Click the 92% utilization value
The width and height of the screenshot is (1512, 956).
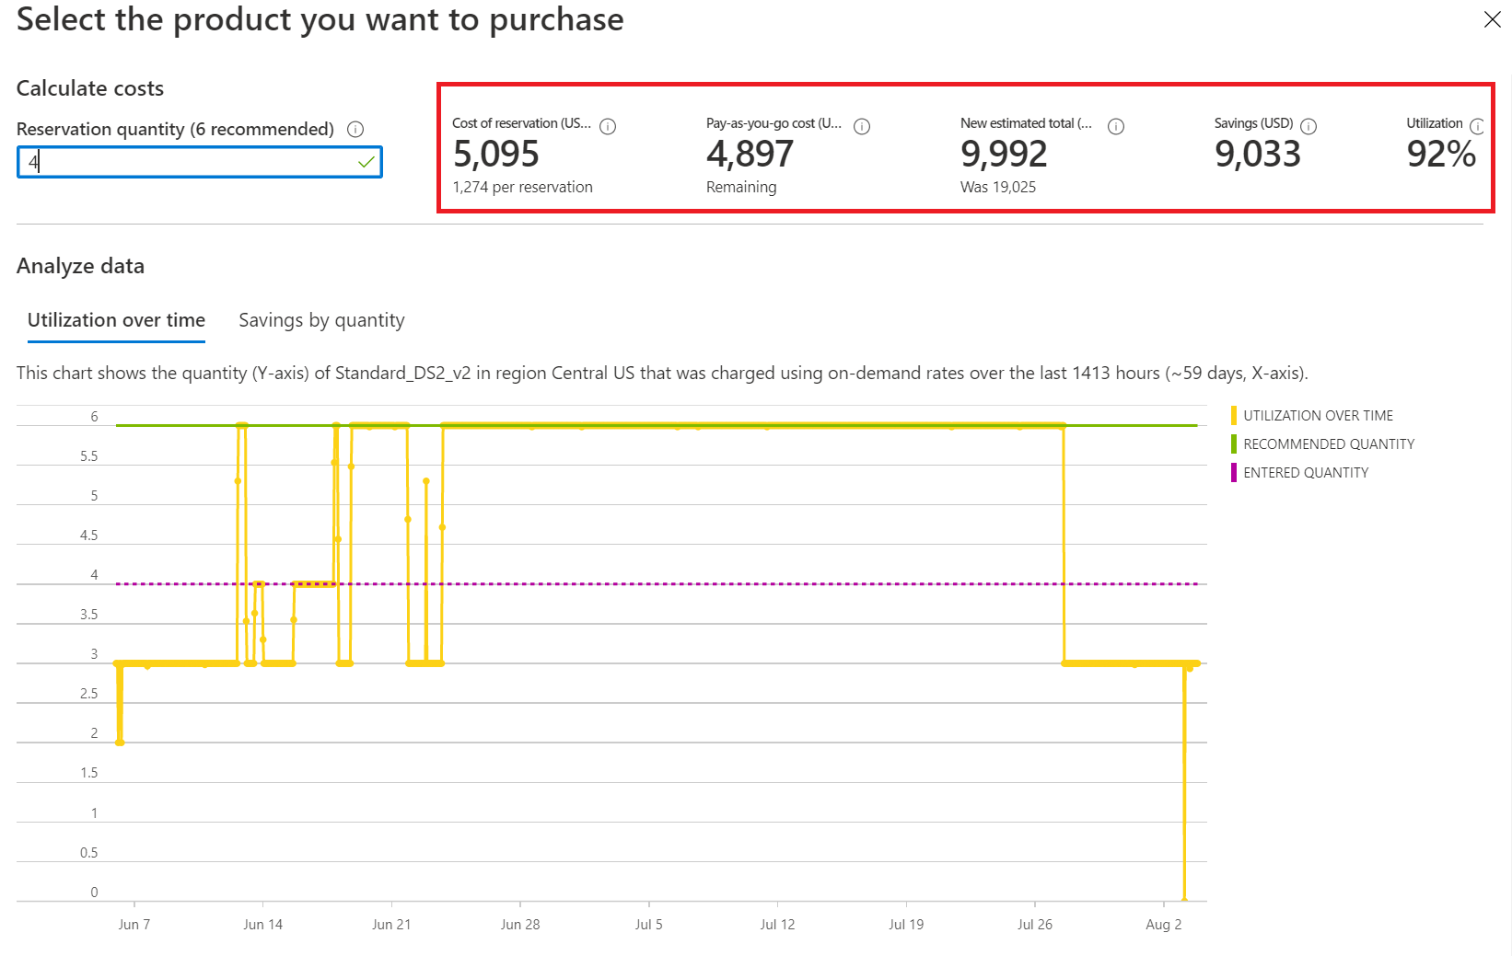(1441, 155)
